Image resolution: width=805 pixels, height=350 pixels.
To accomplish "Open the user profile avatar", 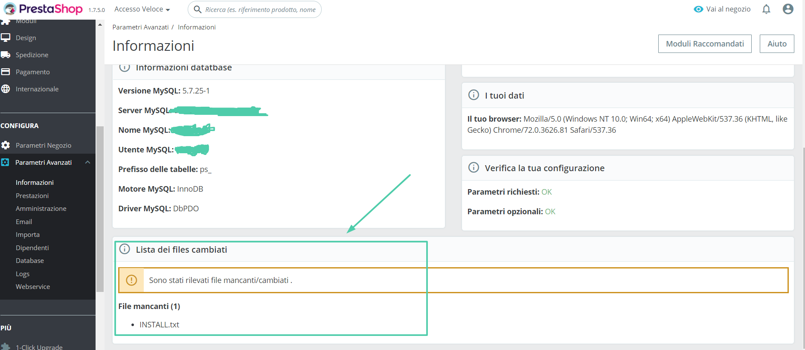I will pyautogui.click(x=788, y=9).
